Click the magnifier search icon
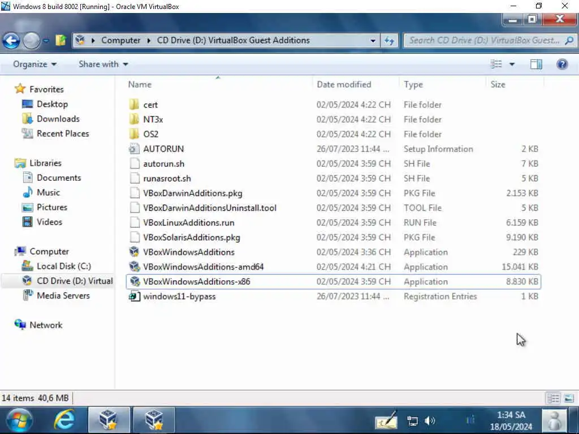Image resolution: width=579 pixels, height=434 pixels. coord(569,40)
